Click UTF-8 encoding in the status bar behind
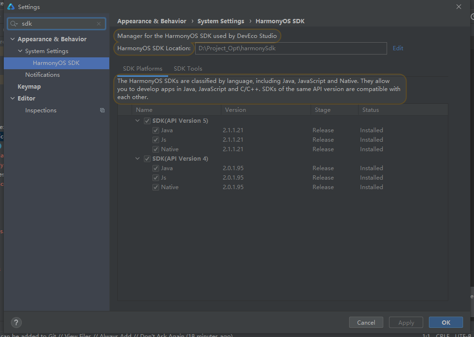This screenshot has height=337, width=474. click(x=464, y=335)
